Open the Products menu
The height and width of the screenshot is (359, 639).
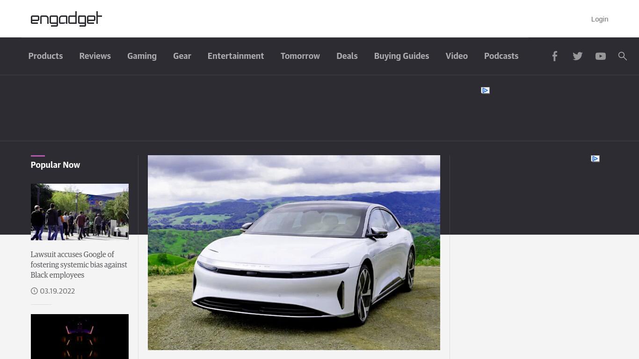(x=45, y=56)
